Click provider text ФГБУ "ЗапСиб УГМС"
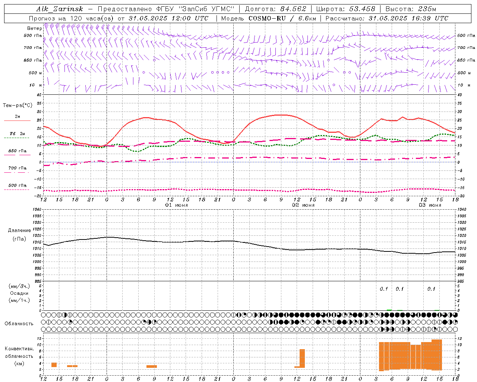The image size is (477, 382). (196, 9)
